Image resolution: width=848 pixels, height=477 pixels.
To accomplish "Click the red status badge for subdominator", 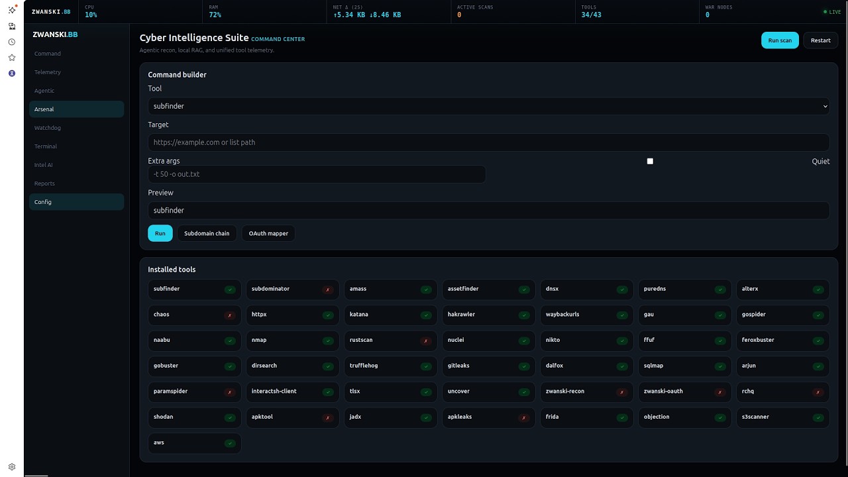I will [327, 290].
